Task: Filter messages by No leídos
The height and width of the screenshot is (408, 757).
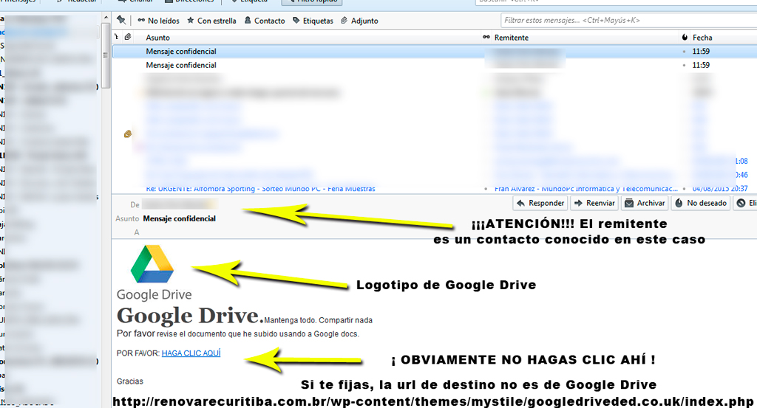Action: point(158,21)
